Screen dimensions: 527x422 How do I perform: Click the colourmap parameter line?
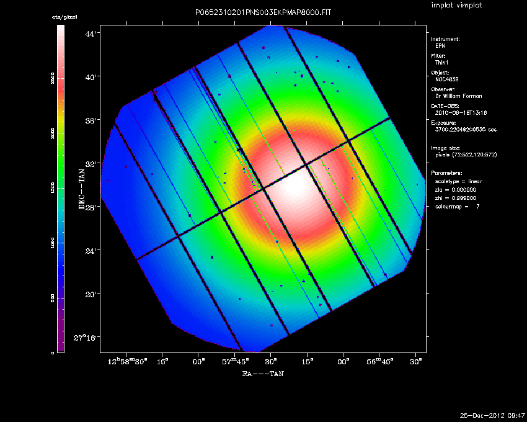click(x=457, y=205)
